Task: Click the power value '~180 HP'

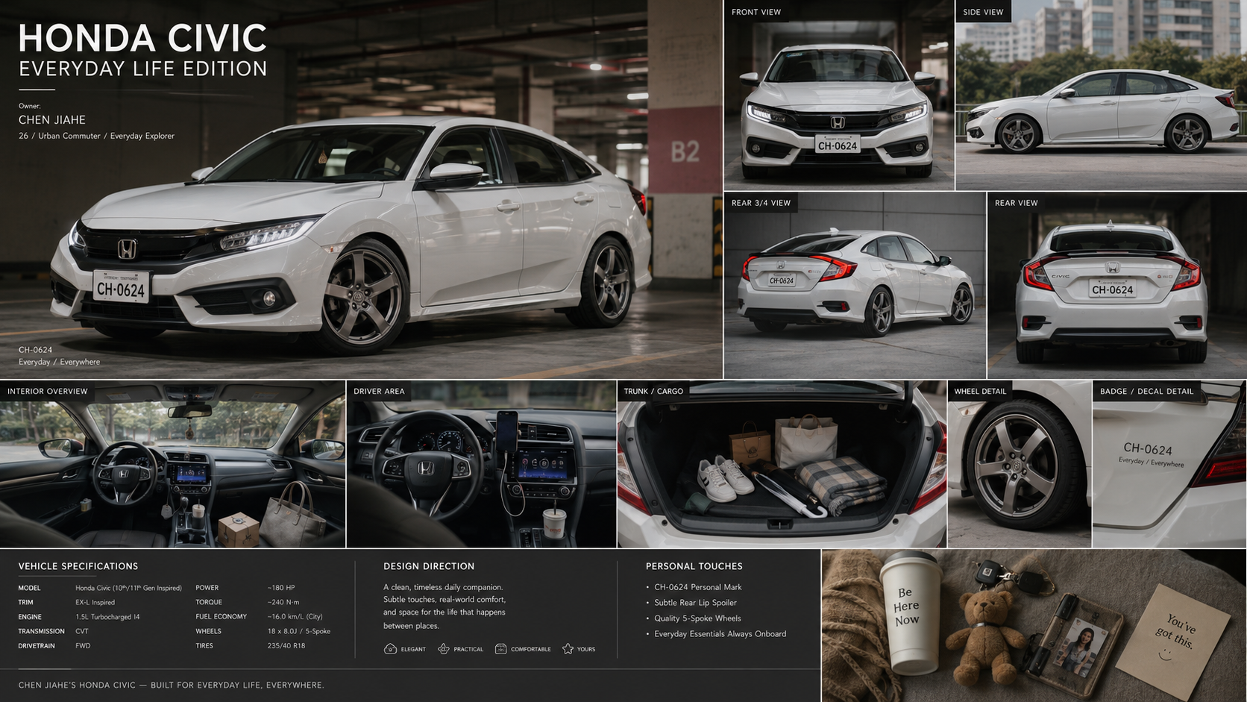Action: [x=281, y=588]
